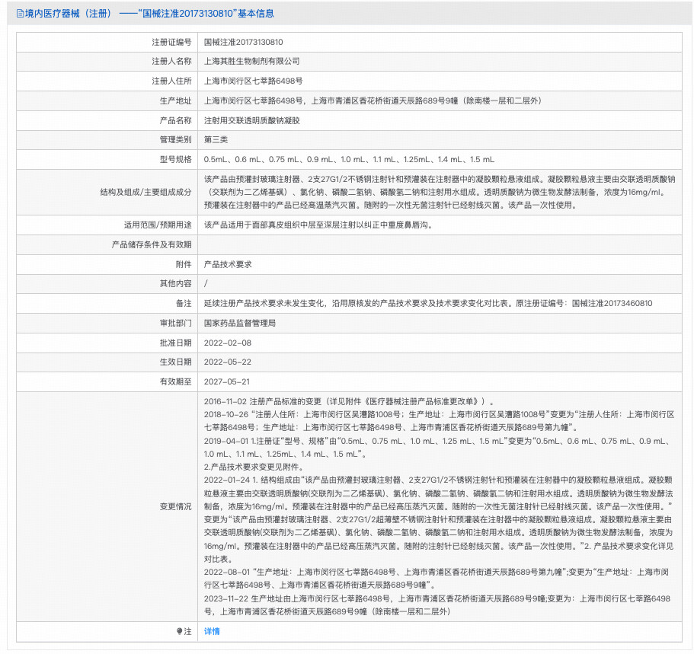The height and width of the screenshot is (654, 694).
Task: Click the approving department 国家药品监督管理局
Action: point(240,323)
